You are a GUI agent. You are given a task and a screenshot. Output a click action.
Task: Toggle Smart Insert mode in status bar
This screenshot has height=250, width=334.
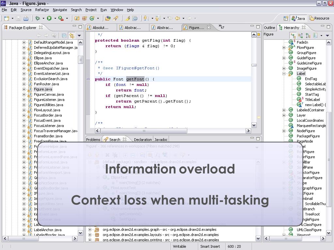coord(210,246)
